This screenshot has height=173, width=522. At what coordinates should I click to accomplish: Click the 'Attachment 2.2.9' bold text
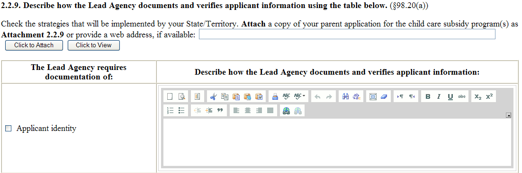33,35
